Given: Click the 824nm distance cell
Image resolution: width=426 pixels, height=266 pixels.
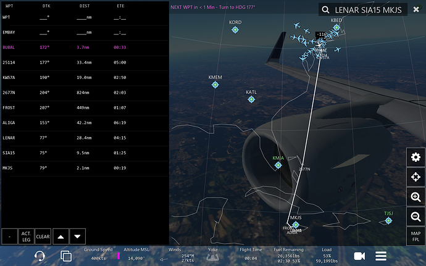Looking at the screenshot, I should click(83, 93).
